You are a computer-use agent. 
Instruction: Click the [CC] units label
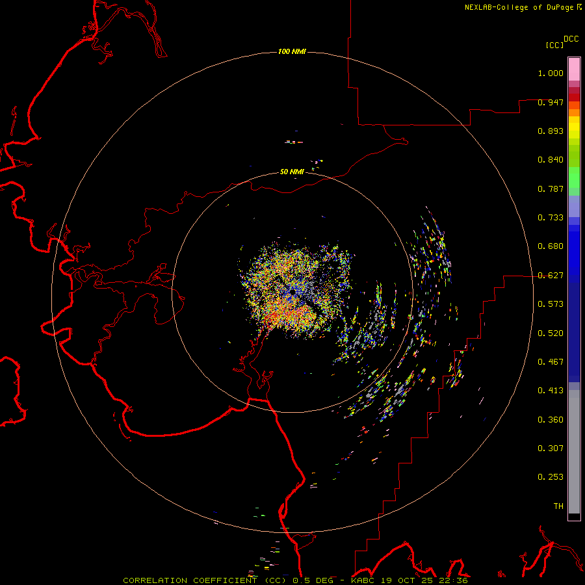[554, 45]
